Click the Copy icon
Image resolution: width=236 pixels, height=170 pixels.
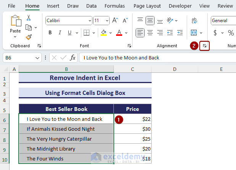[x=29, y=27]
